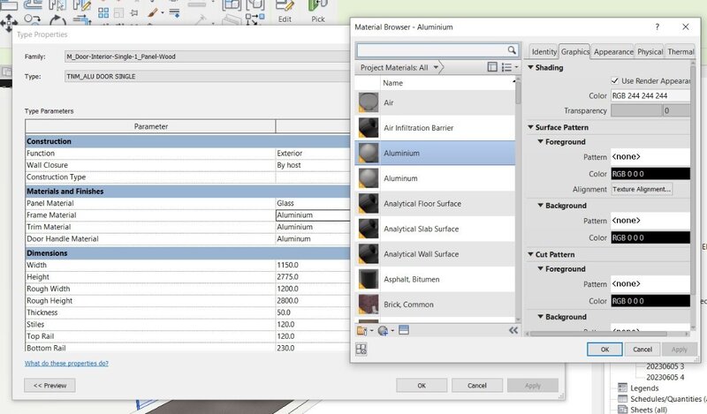
Task: Click the Texture Alignment button
Action: click(x=642, y=189)
